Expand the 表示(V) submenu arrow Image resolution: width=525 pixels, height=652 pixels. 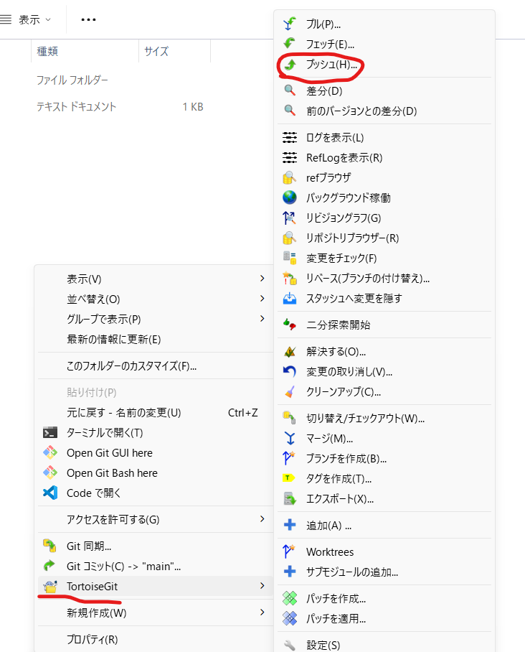coord(262,278)
